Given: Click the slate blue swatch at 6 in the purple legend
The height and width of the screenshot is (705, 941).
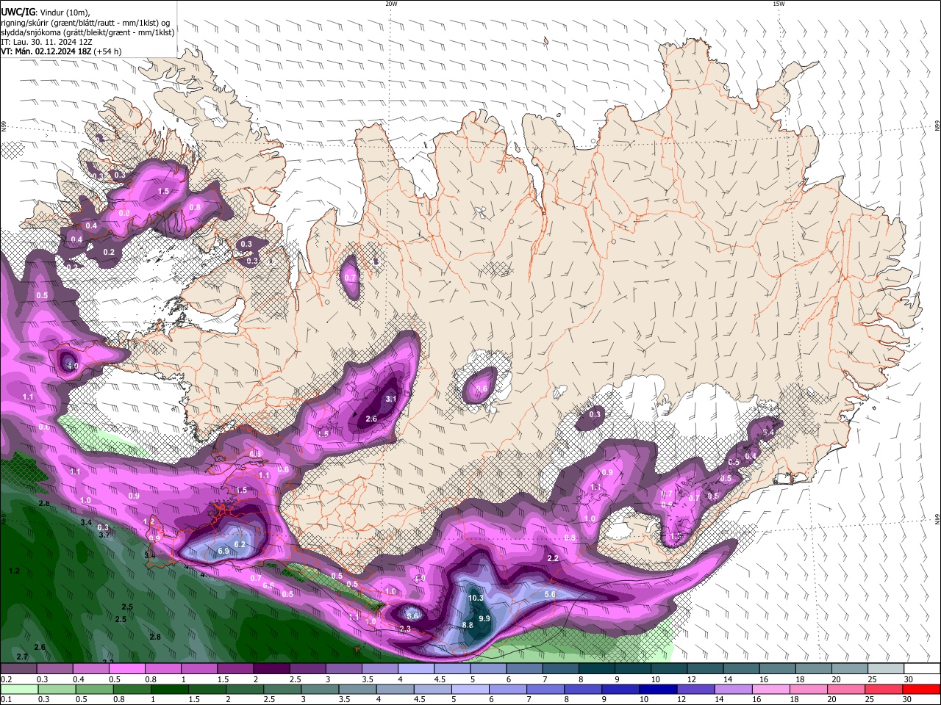Looking at the screenshot, I should pos(525,669).
